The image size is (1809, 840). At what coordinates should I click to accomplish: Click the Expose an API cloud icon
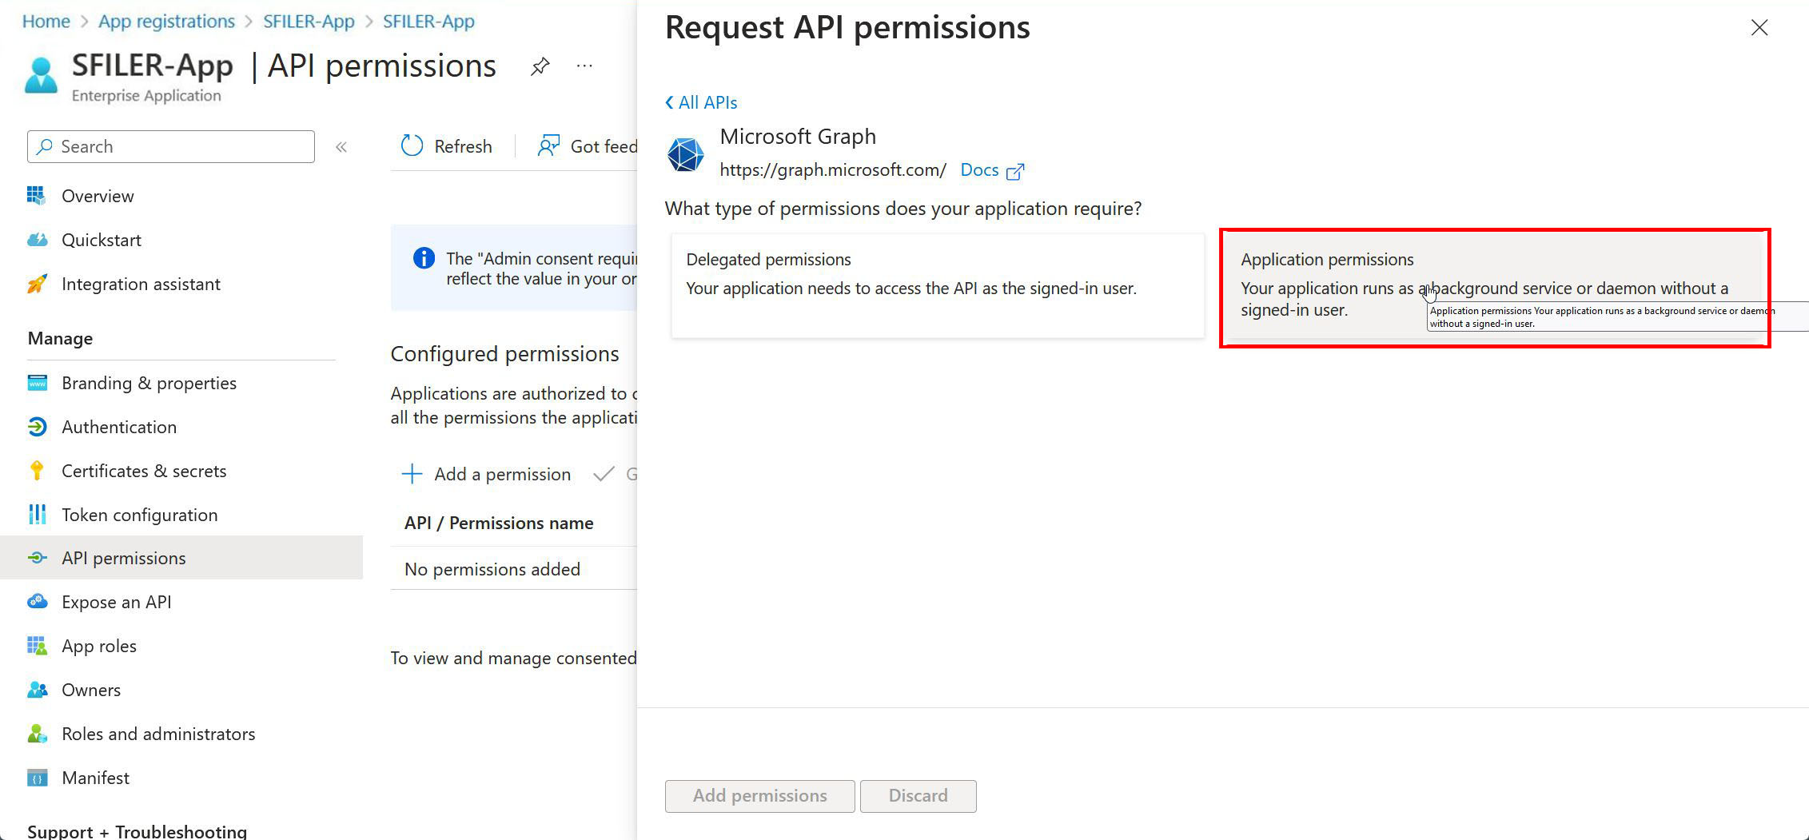37,602
